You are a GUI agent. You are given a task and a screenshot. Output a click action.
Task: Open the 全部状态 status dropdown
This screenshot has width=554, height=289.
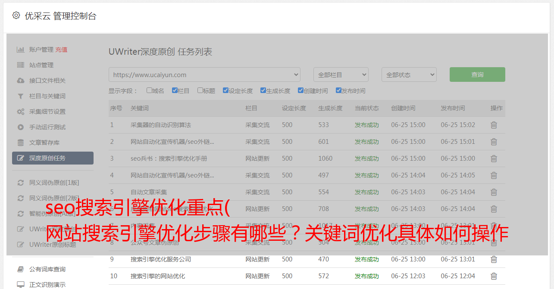point(409,75)
